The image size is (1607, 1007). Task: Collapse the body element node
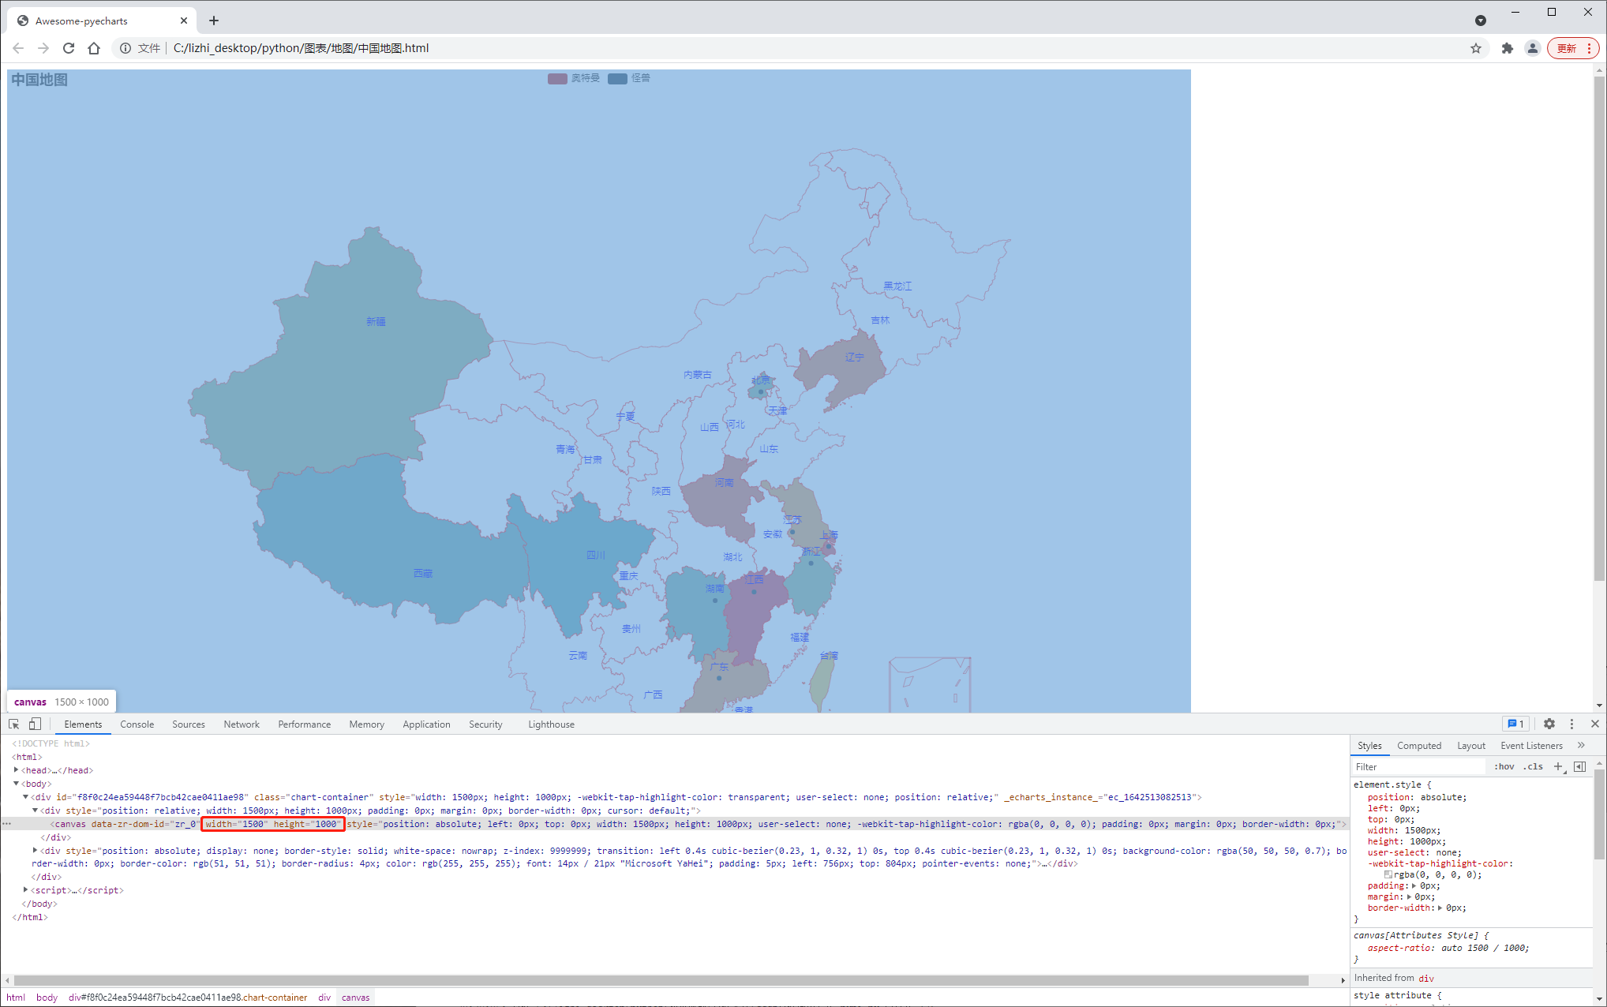(x=16, y=783)
